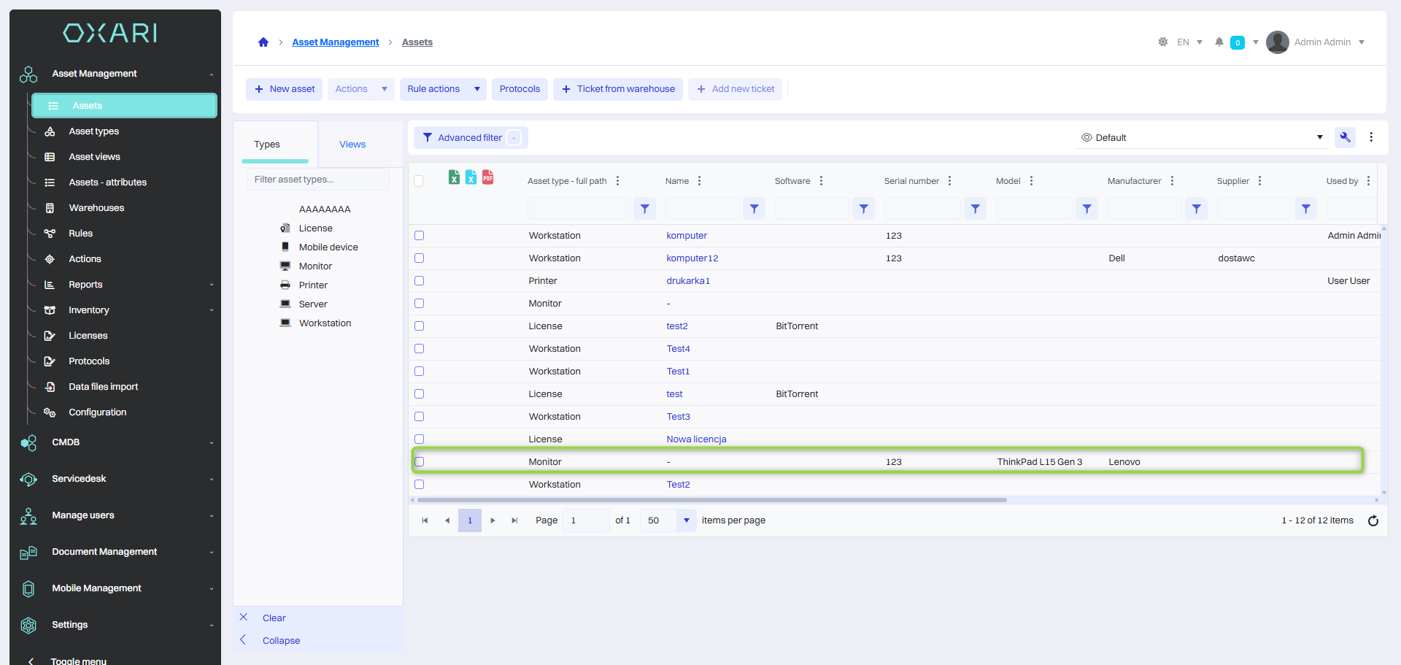Click the filter icon for the Name column
Image resolution: width=1401 pixels, height=665 pixels.
[x=754, y=209]
